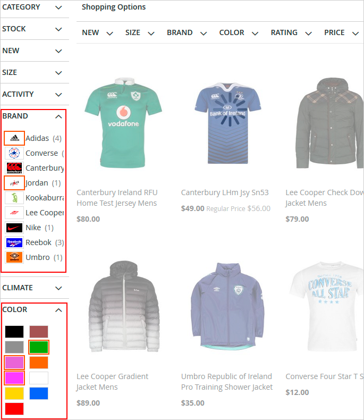Open the RATING dropdown in Shopping Options bar
Screen dimensions: 364x420
pyautogui.click(x=291, y=32)
